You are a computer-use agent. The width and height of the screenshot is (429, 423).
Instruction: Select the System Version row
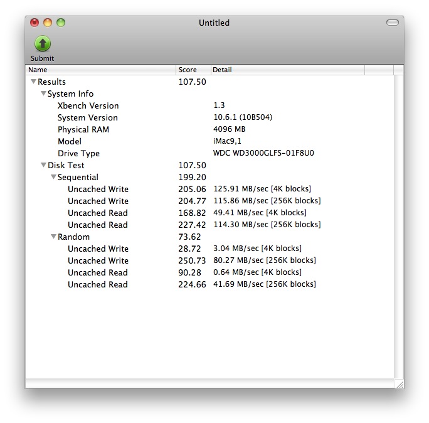tap(210, 117)
